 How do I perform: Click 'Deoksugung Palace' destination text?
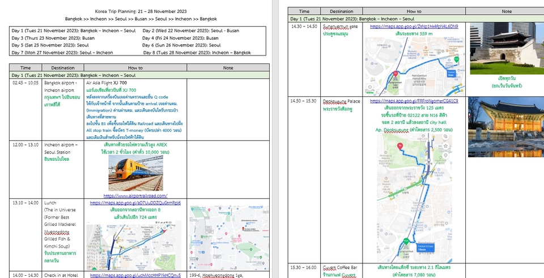click(x=341, y=101)
